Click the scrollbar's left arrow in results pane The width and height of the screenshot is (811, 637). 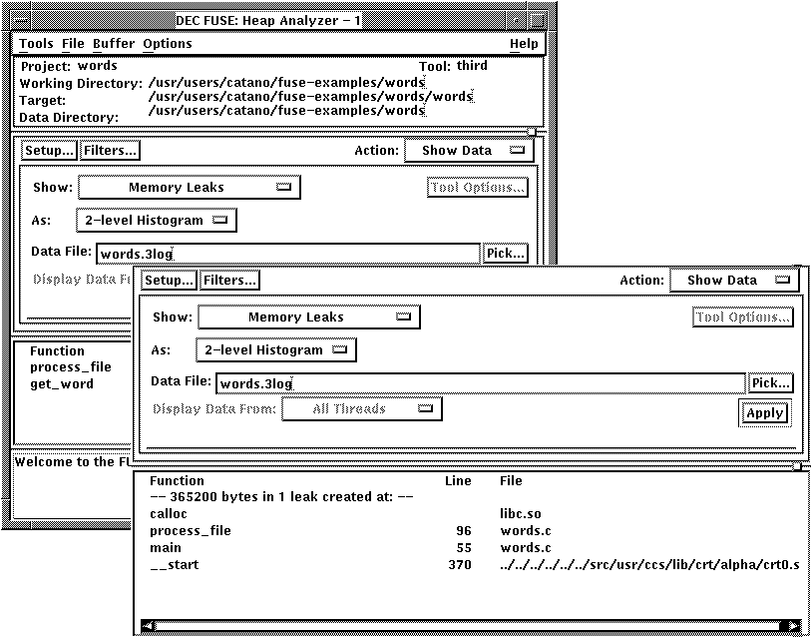pyautogui.click(x=149, y=626)
